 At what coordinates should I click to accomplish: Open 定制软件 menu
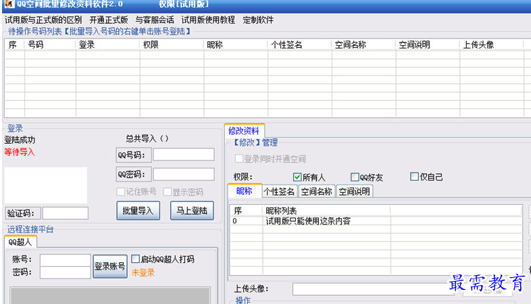258,20
